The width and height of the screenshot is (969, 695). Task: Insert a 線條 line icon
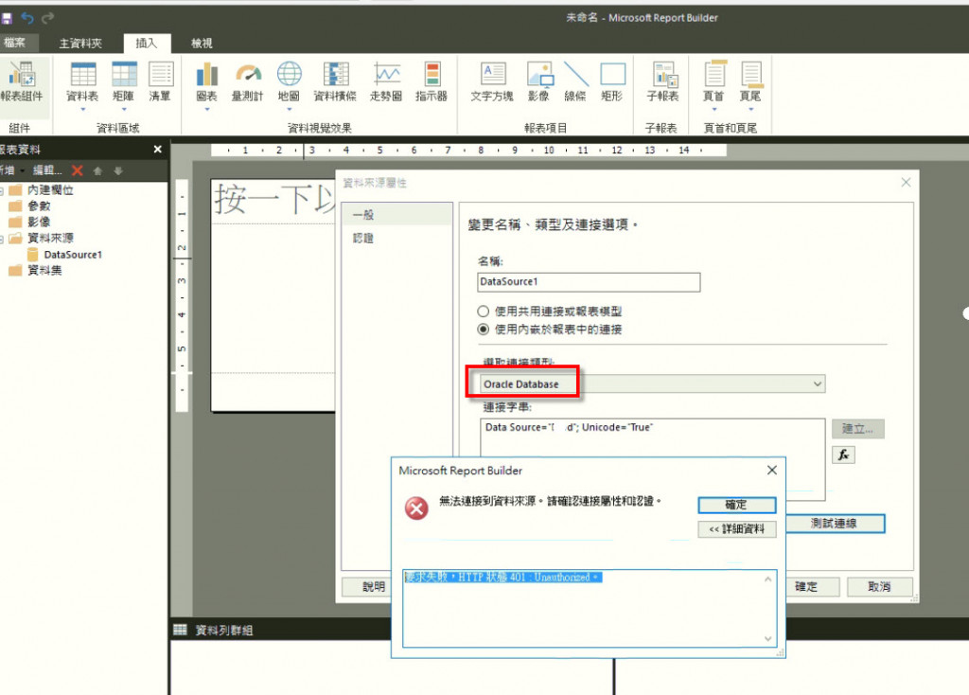[x=576, y=74]
